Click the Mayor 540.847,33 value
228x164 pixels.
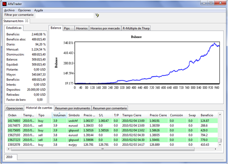pyautogui.click(x=39, y=75)
